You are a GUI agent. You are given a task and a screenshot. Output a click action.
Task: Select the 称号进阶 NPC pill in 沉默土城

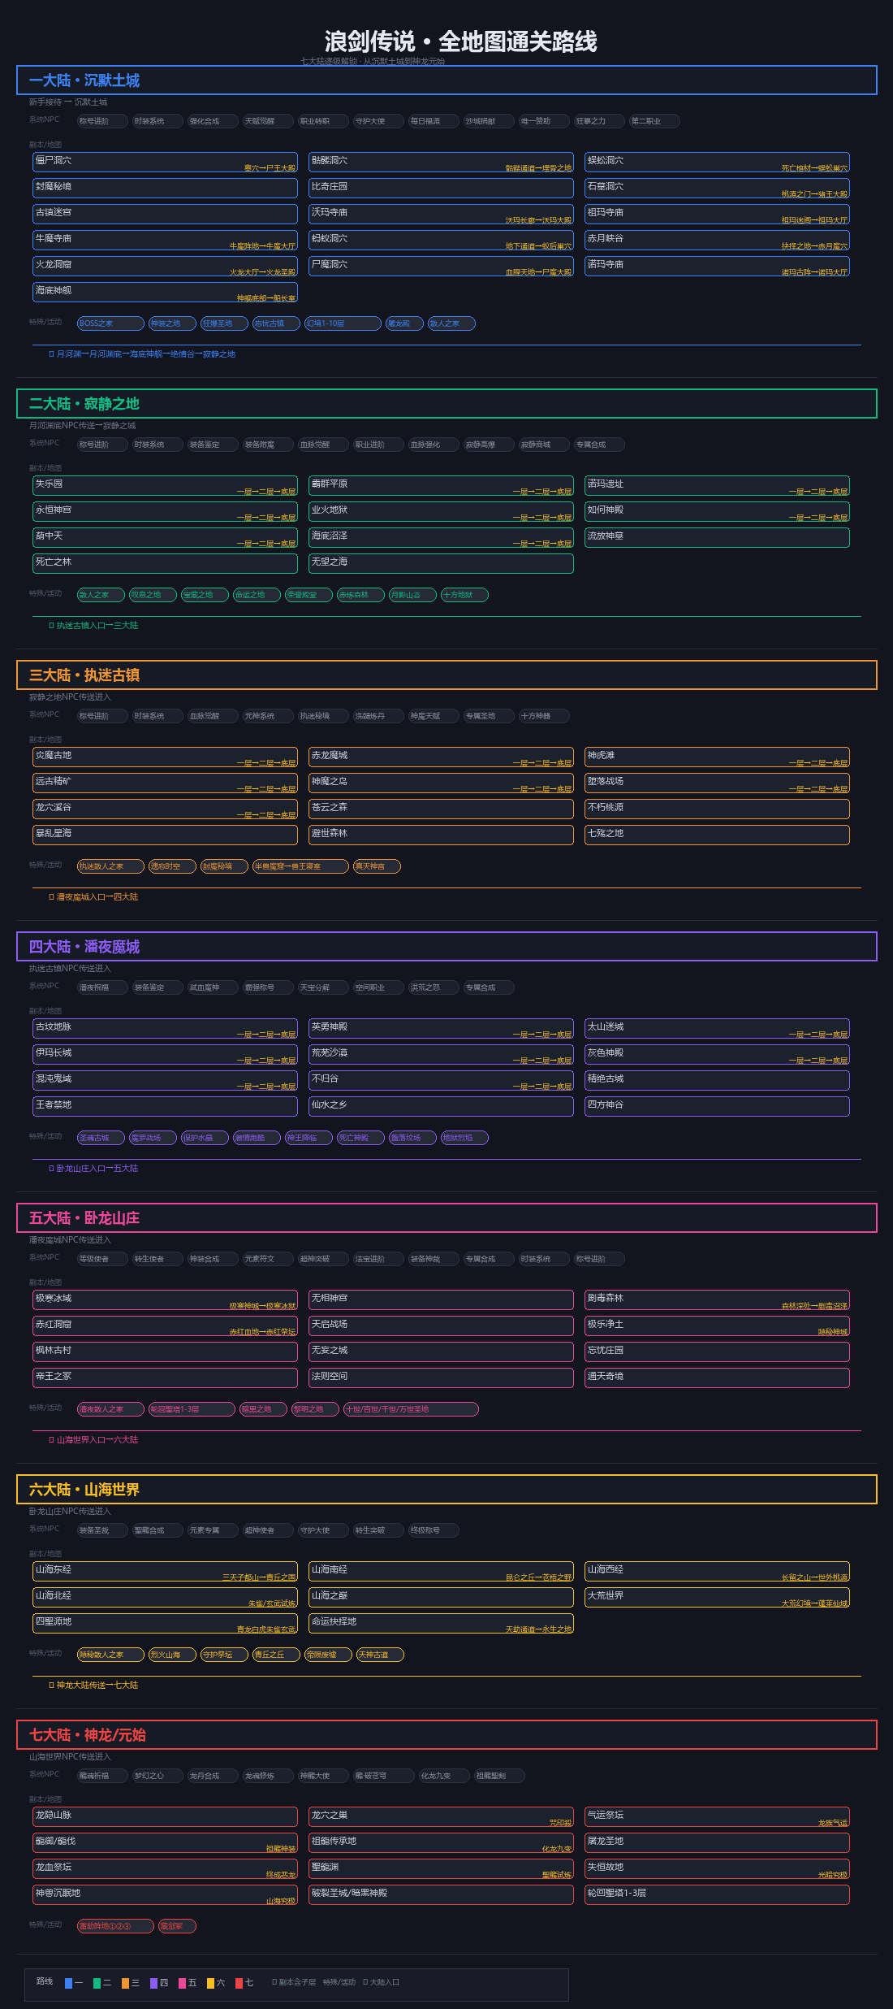[x=103, y=121]
